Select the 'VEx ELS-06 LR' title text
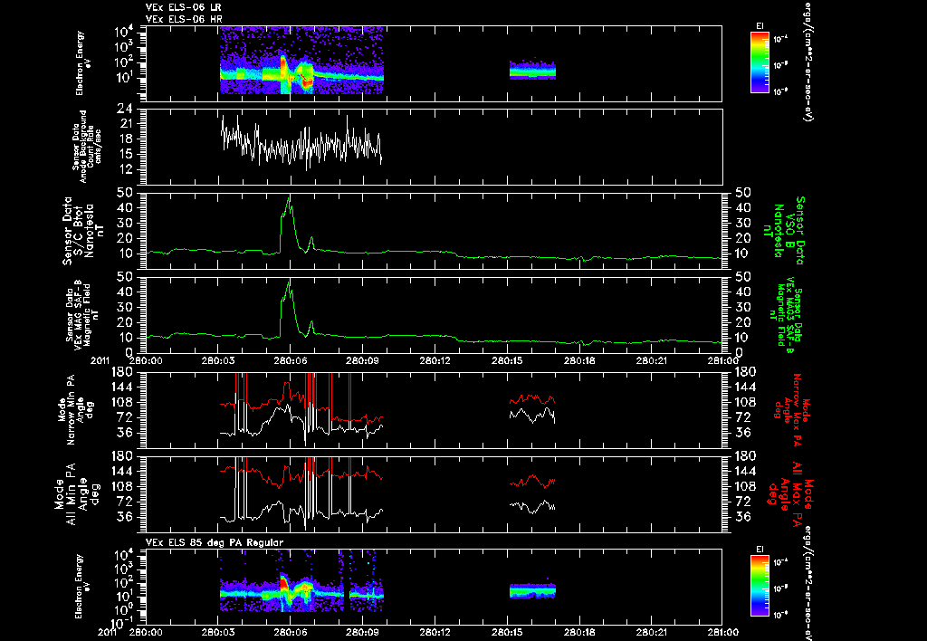927x641 pixels. [x=183, y=7]
